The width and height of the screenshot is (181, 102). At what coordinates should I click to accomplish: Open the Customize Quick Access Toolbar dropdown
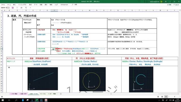click(x=30, y=8)
